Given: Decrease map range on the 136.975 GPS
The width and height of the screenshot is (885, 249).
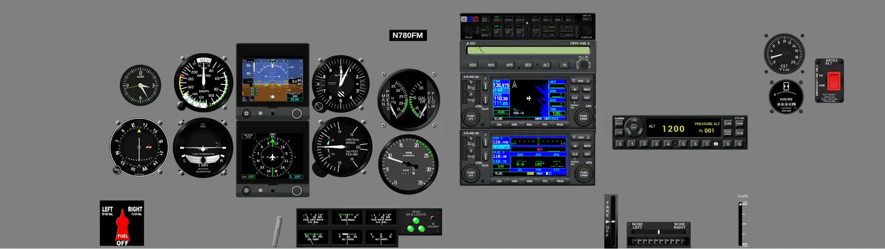Looking at the screenshot, I should tap(574, 81).
